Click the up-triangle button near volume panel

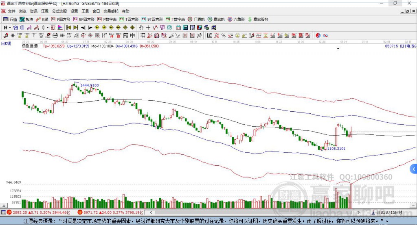click(x=4, y=206)
